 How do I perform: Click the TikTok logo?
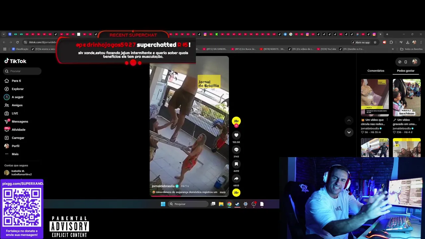[15, 61]
